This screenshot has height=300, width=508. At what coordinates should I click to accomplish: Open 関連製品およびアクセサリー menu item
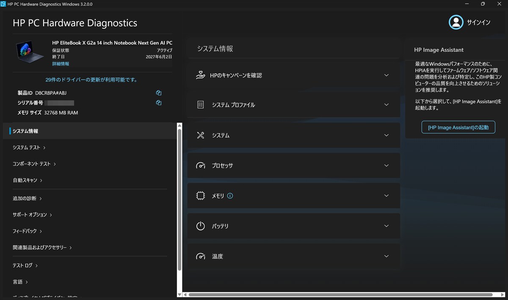42,248
